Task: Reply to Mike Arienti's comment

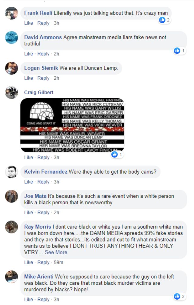Action: (x=43, y=300)
